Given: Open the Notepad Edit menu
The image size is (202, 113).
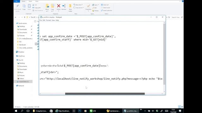Looking at the screenshot, I should click(44, 20).
